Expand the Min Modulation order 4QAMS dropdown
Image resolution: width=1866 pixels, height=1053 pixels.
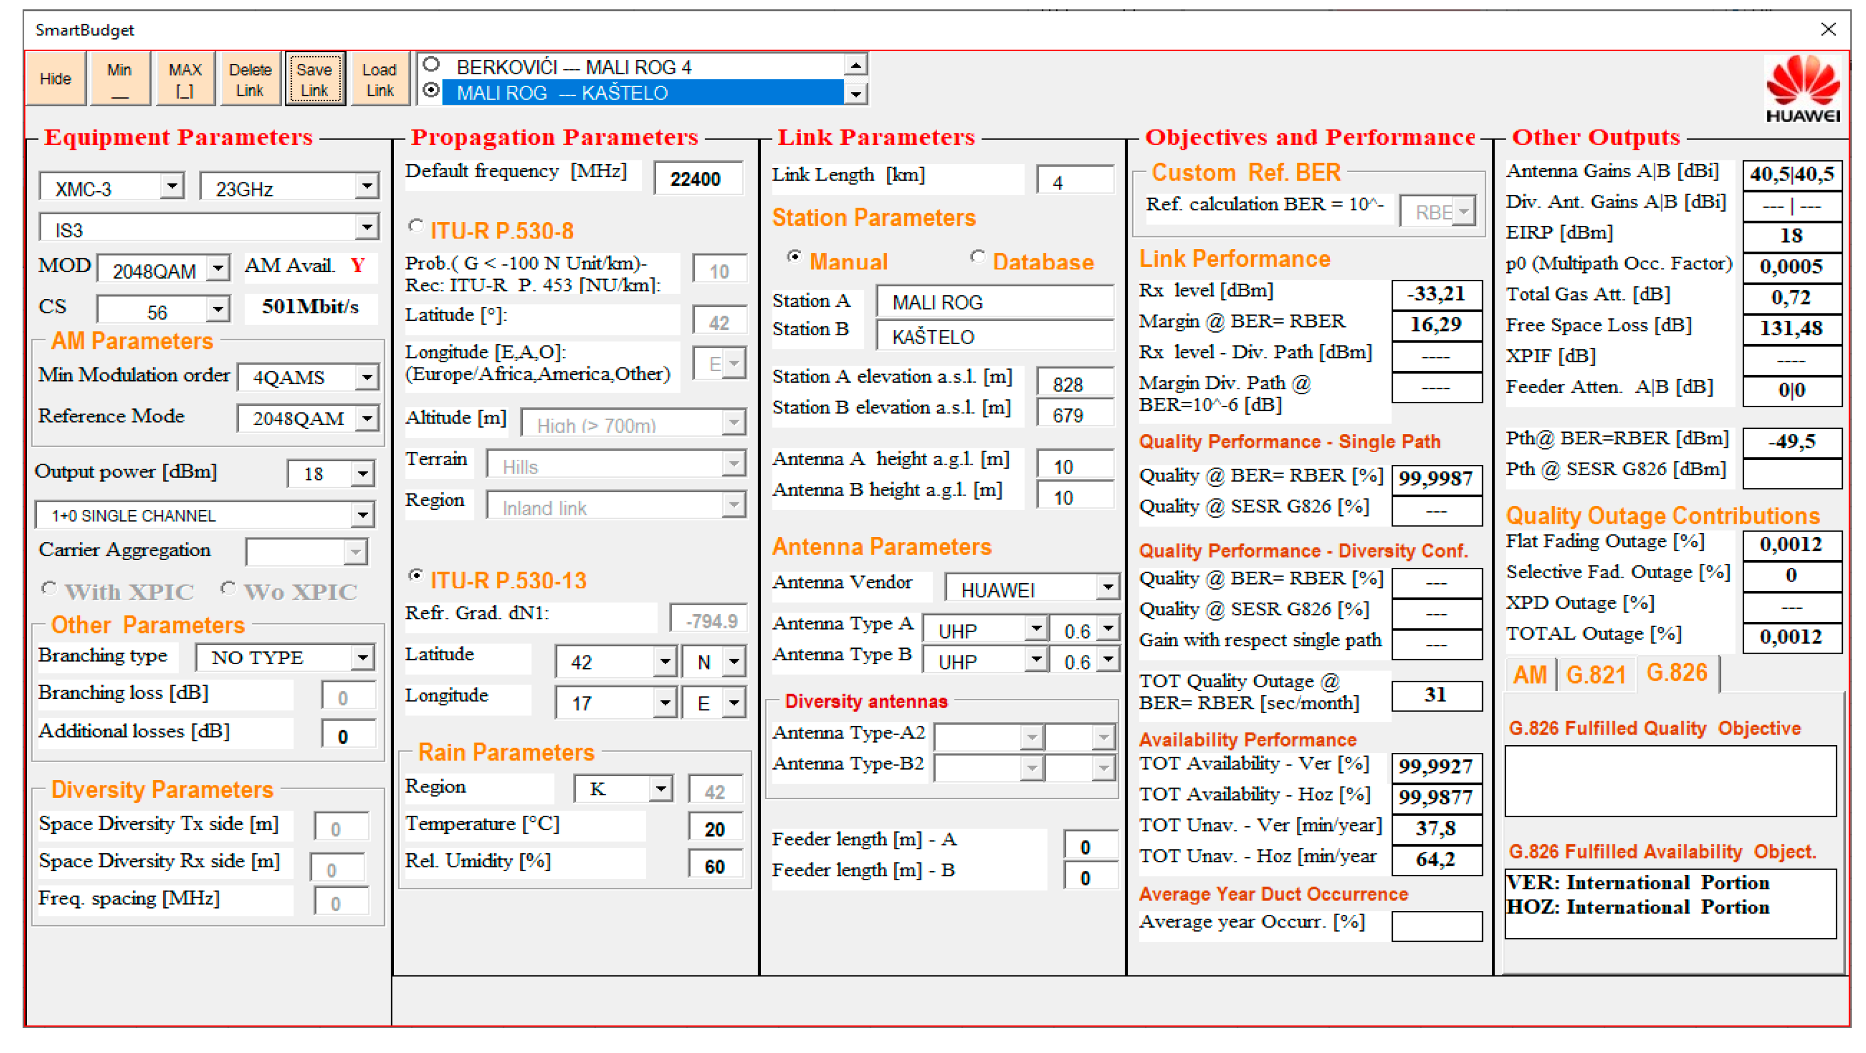tap(367, 377)
